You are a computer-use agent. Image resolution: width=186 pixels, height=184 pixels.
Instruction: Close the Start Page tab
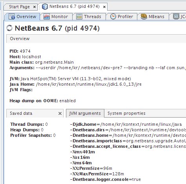click(x=35, y=7)
